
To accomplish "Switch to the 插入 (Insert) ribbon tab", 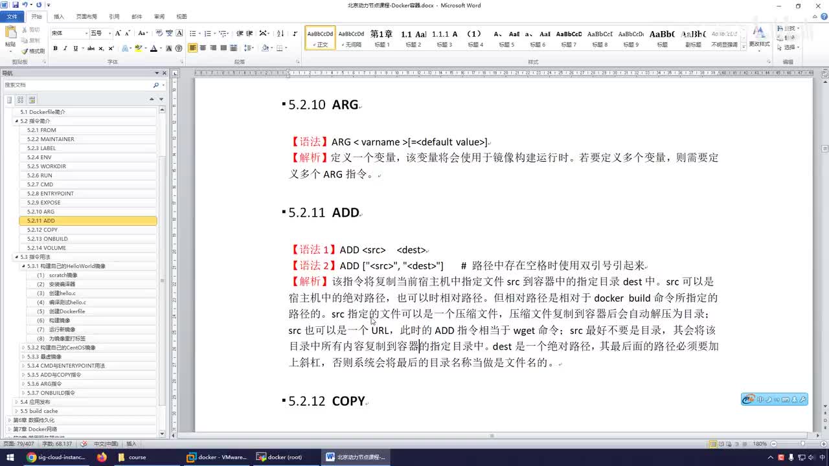I will pyautogui.click(x=59, y=17).
